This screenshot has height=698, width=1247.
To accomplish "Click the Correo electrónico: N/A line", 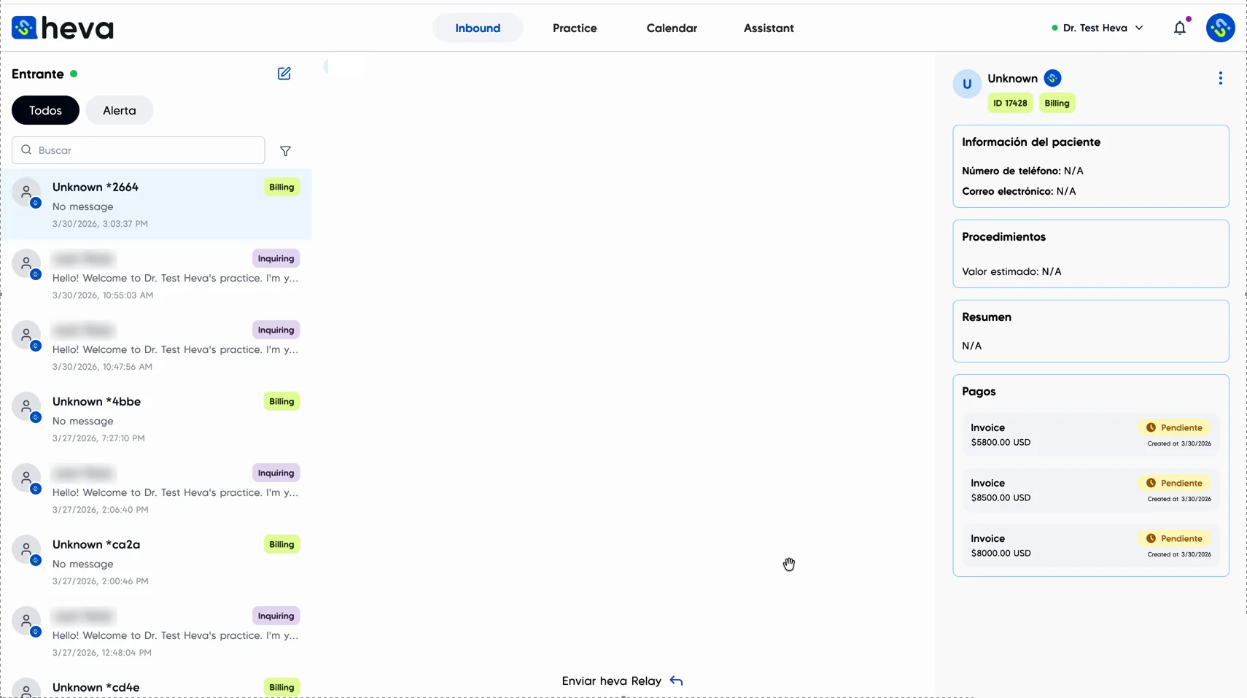I will pyautogui.click(x=1019, y=191).
